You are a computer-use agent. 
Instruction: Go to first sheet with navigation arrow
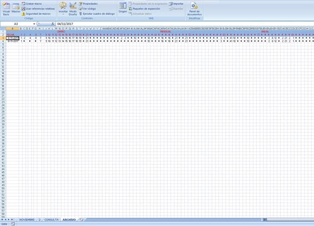pos(2,220)
